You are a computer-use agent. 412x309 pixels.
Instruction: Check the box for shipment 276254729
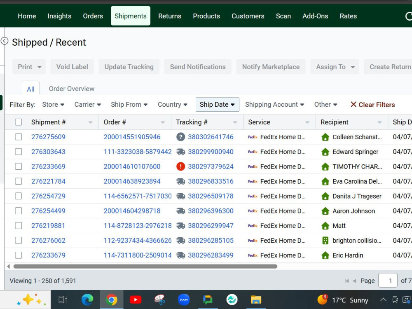(19, 196)
